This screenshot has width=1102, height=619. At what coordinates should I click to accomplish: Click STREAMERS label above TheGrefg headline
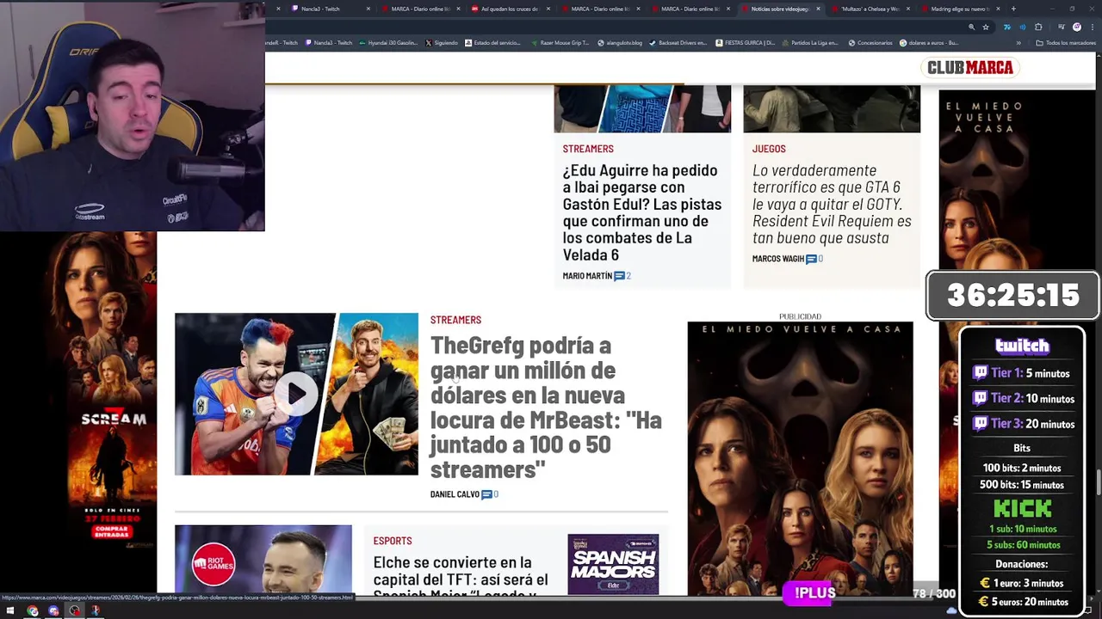(455, 320)
